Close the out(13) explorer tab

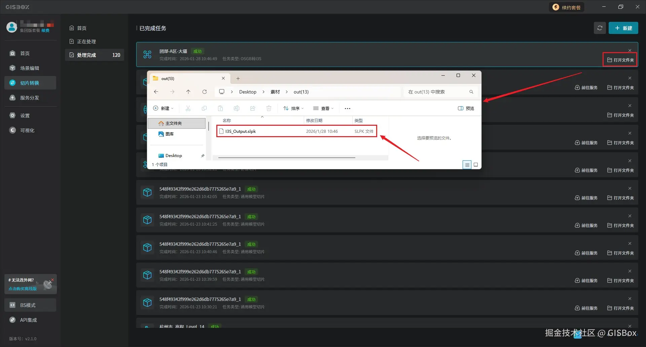[x=223, y=78]
